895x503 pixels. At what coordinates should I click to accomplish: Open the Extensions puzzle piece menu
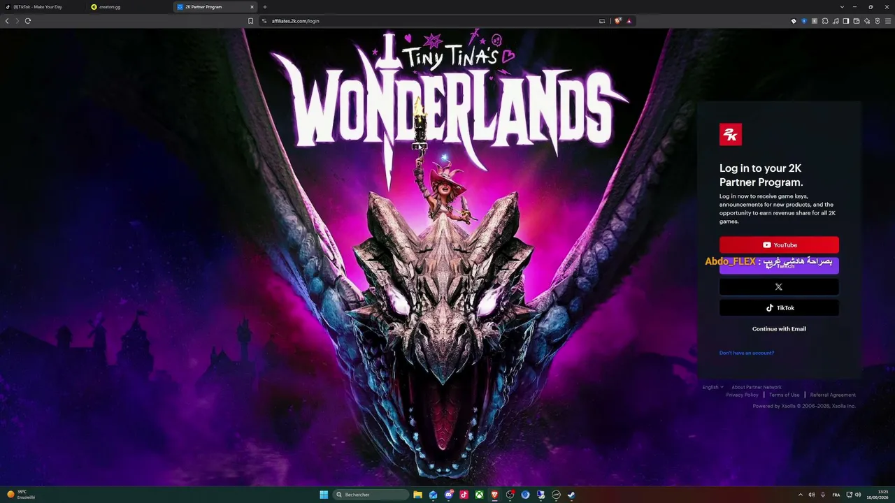(825, 21)
